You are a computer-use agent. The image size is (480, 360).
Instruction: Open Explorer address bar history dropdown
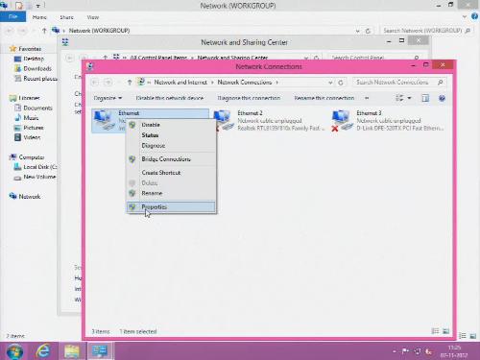(358, 31)
